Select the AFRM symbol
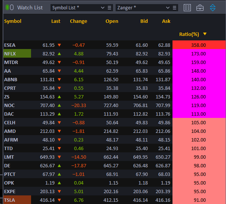Image resolution: width=226 pixels, height=204 pixels. click(x=11, y=140)
